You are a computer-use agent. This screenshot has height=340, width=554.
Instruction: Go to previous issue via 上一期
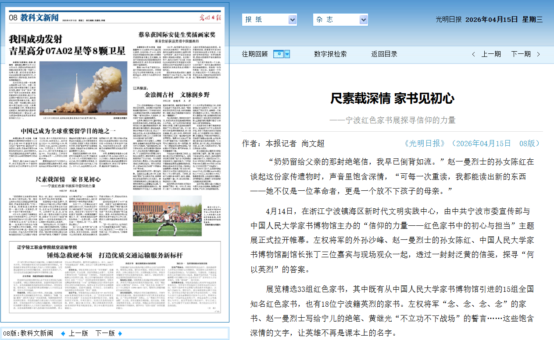coord(491,54)
